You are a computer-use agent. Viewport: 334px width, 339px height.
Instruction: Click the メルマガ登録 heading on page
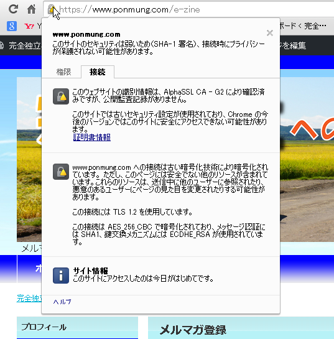point(193,330)
